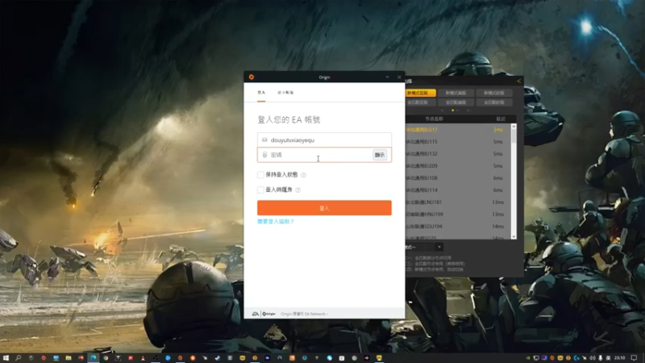Go to next server page arrow

468,111
